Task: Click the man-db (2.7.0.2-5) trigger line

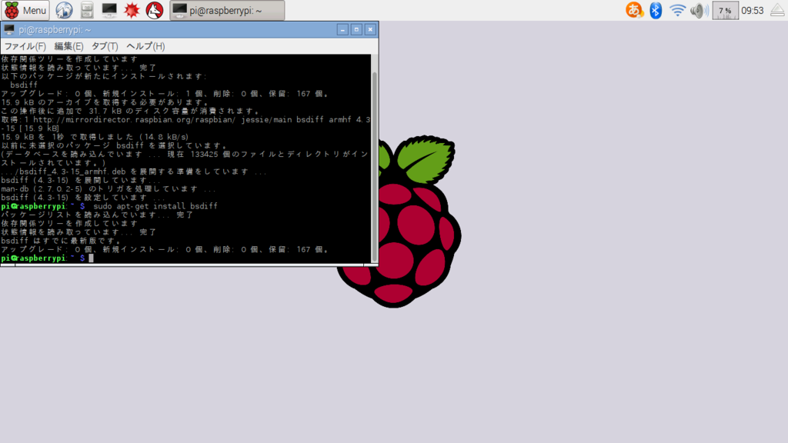Action: click(x=109, y=189)
